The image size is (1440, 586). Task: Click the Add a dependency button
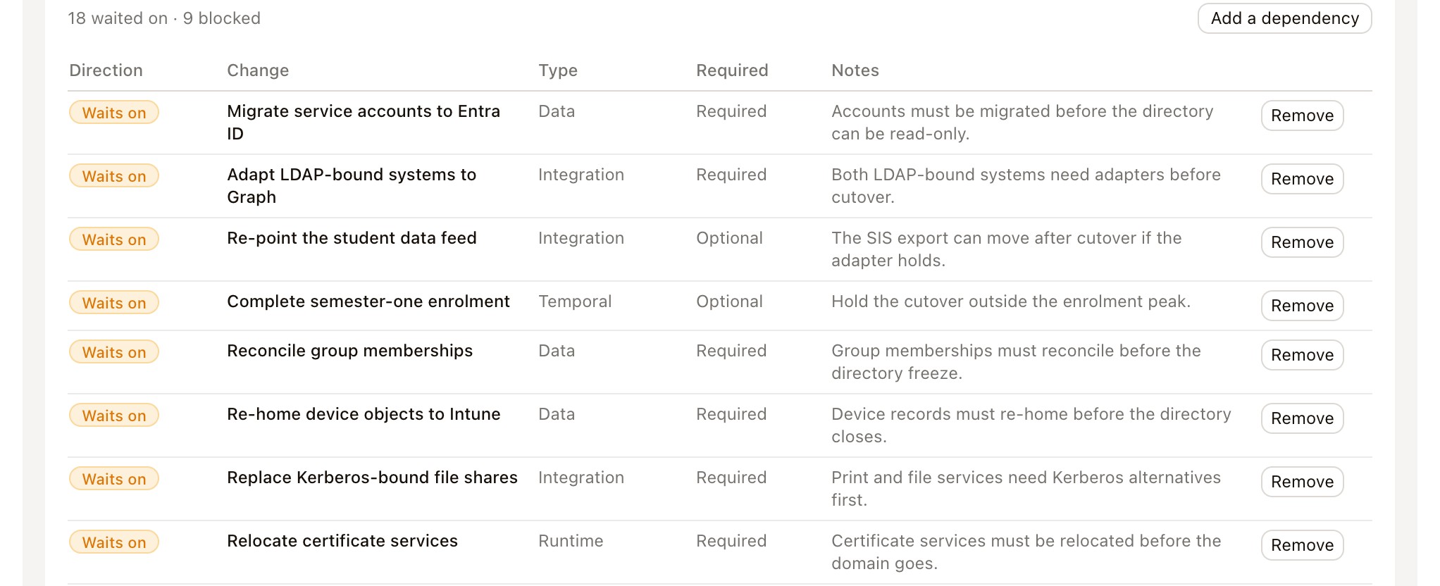coord(1284,18)
